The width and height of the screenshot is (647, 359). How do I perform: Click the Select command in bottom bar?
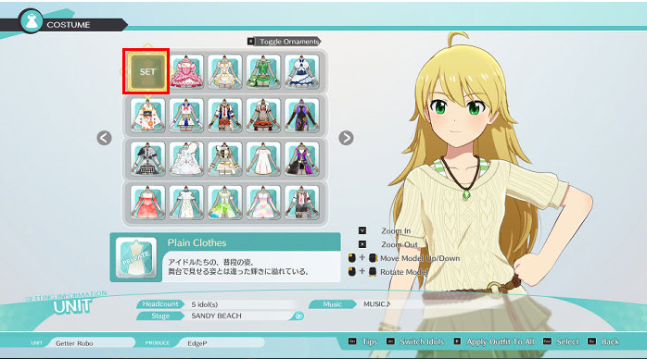click(561, 341)
